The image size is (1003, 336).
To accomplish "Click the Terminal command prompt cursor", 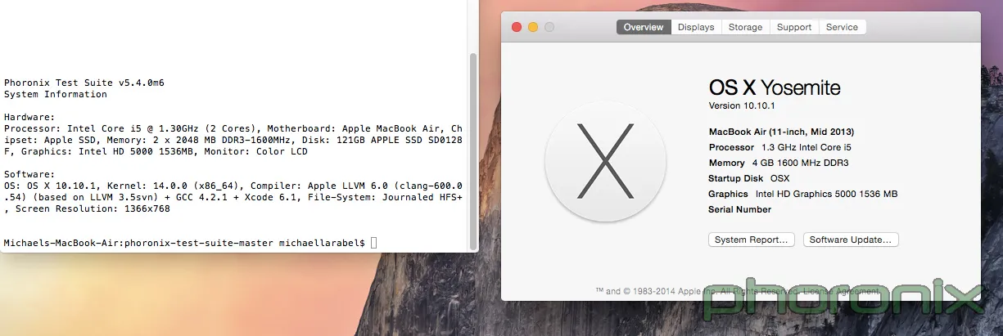I will tap(374, 243).
